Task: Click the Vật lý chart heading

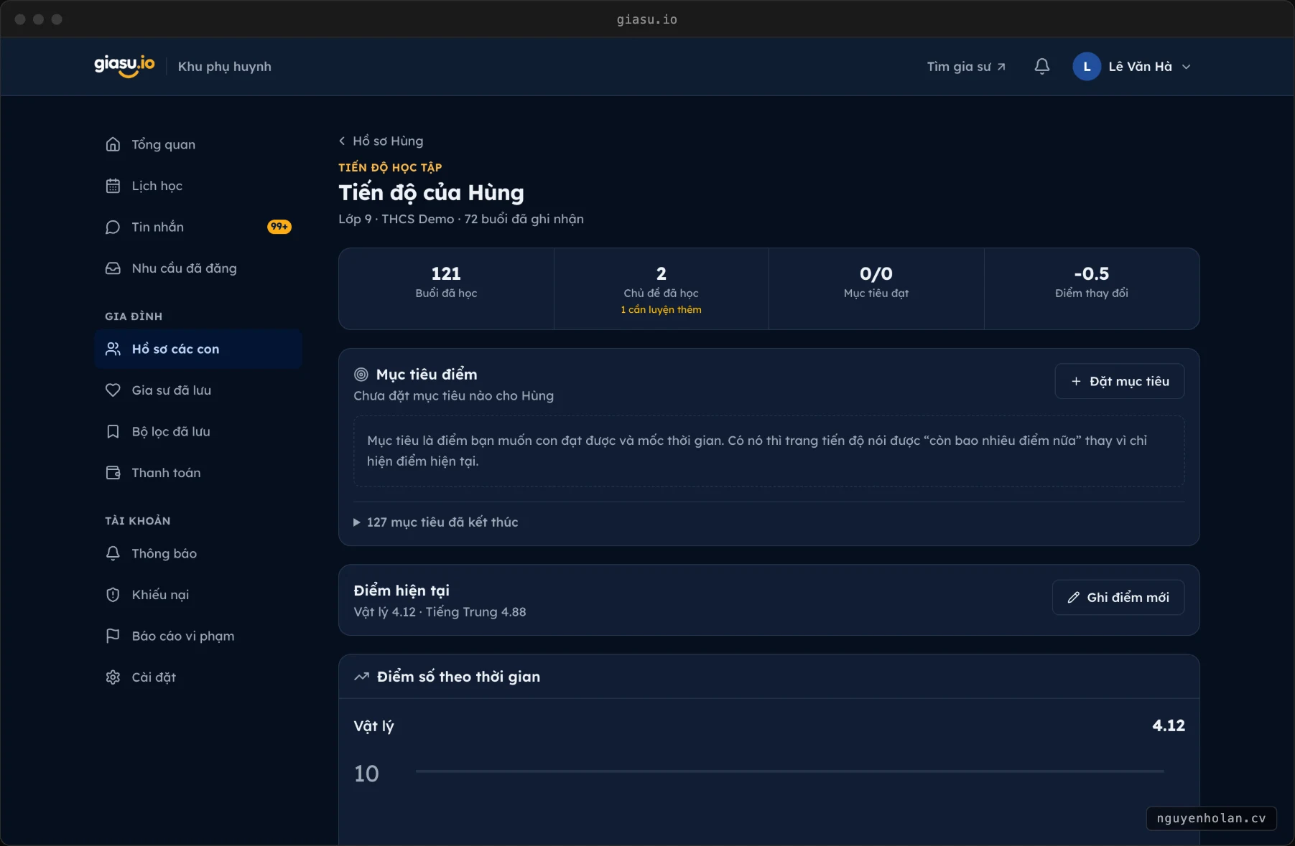Action: pos(373,726)
